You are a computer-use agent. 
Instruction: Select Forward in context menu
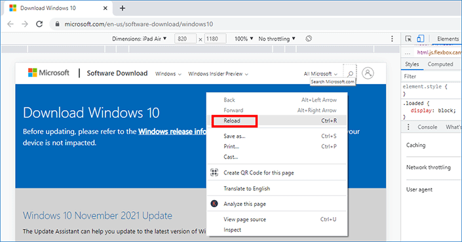pyautogui.click(x=277, y=110)
